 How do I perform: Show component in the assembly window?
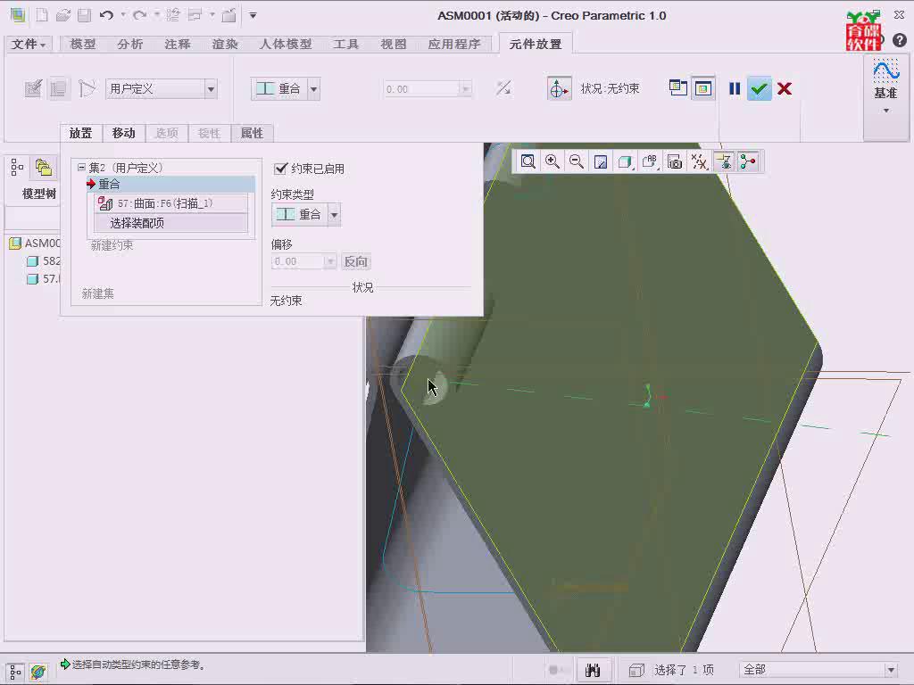[703, 88]
